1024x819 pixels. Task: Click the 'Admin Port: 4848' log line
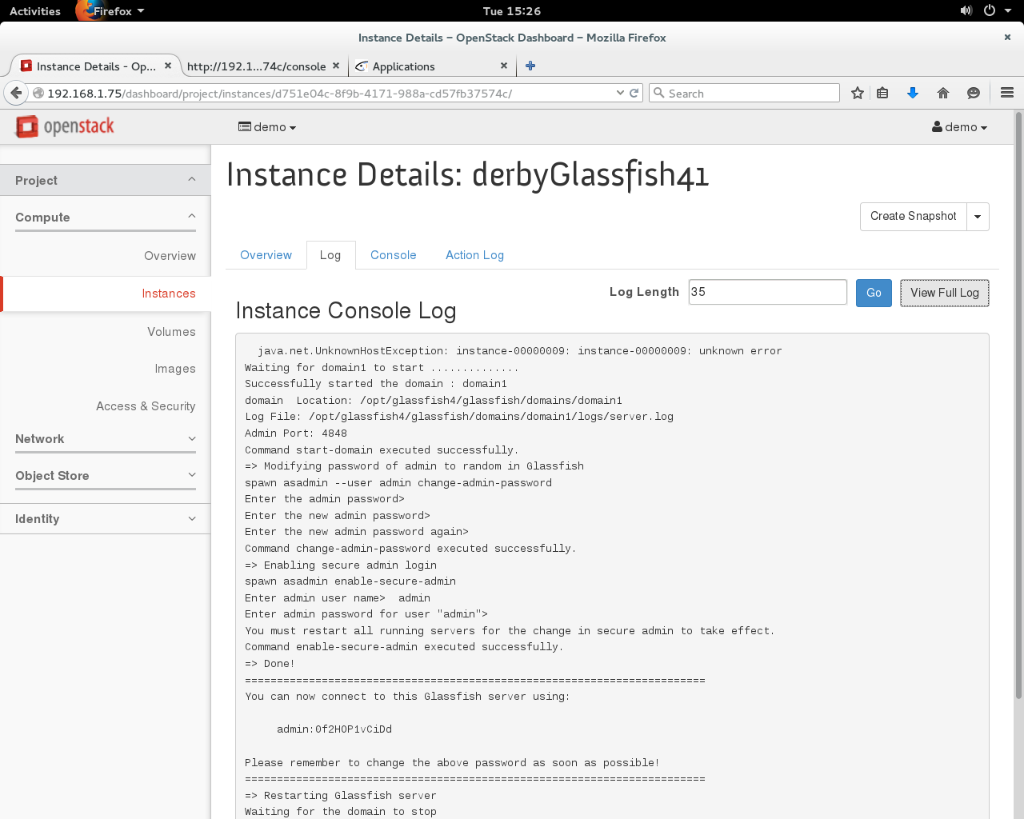[296, 433]
